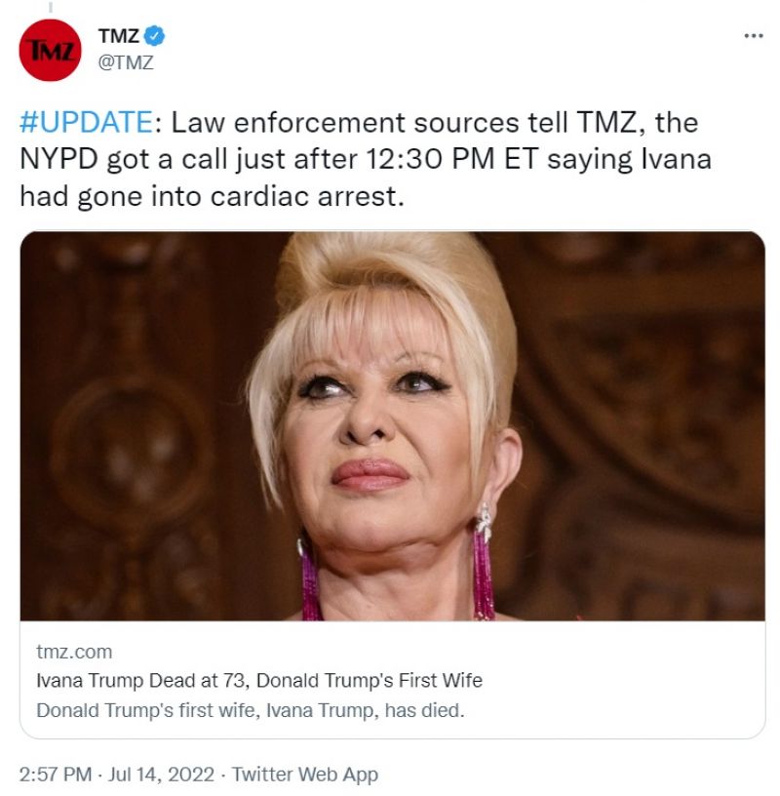Click the 2:57 PM timestamp

[x=56, y=775]
